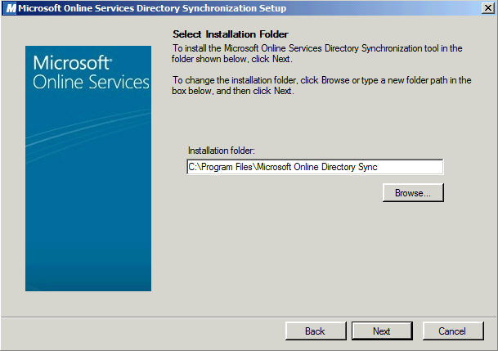
Task: Go Back to previous setup step
Action: point(316,331)
